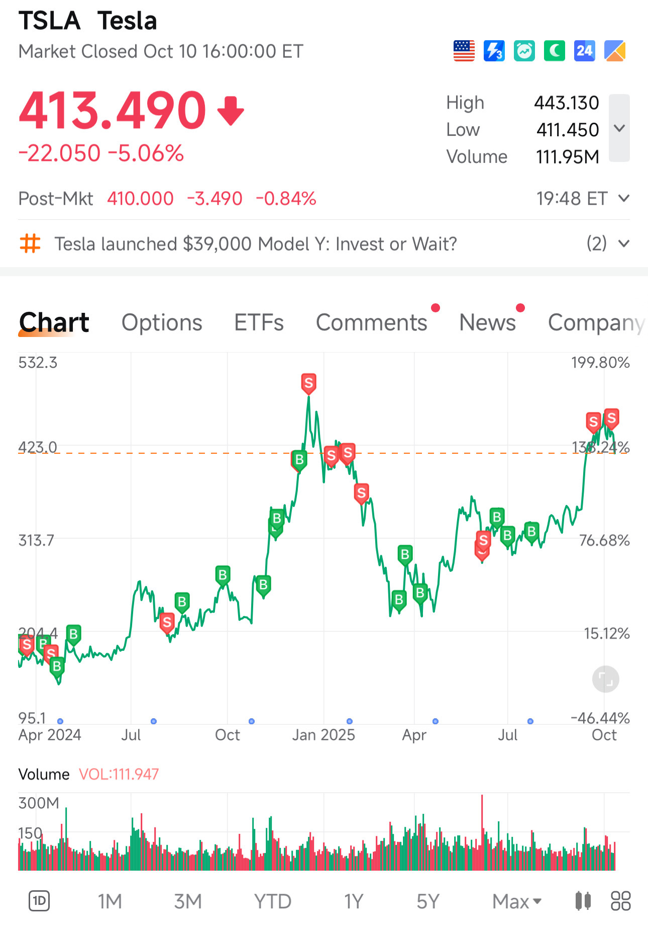Select the 5Y range button
Viewport: 648px width, 931px height.
[428, 901]
